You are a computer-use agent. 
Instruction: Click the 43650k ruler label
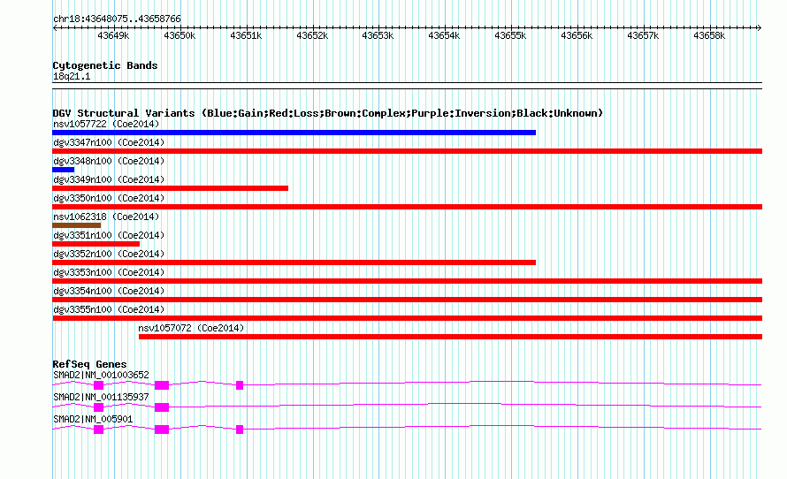180,35
